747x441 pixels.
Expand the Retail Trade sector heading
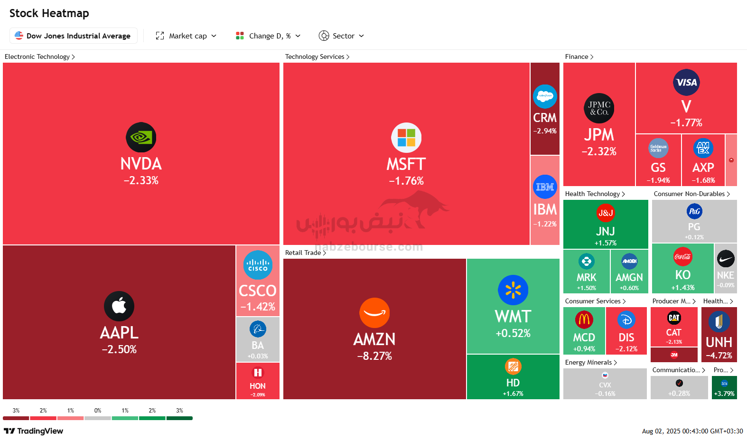306,253
